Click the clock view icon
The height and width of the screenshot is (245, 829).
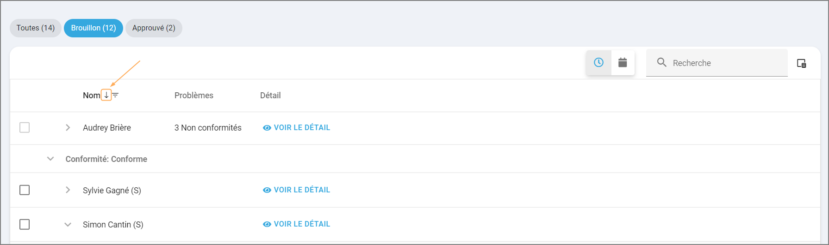[598, 62]
